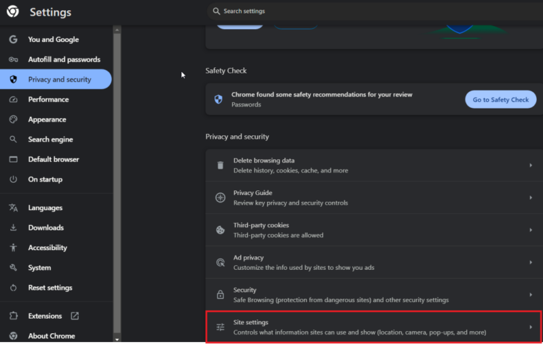Click the sidebar scrollbar up arrow
The height and width of the screenshot is (344, 543).
[117, 30]
